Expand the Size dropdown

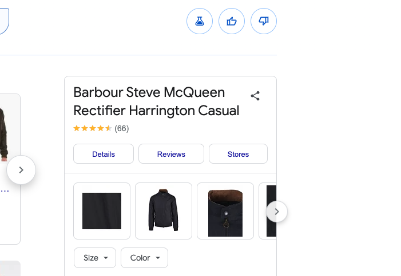[x=95, y=258]
